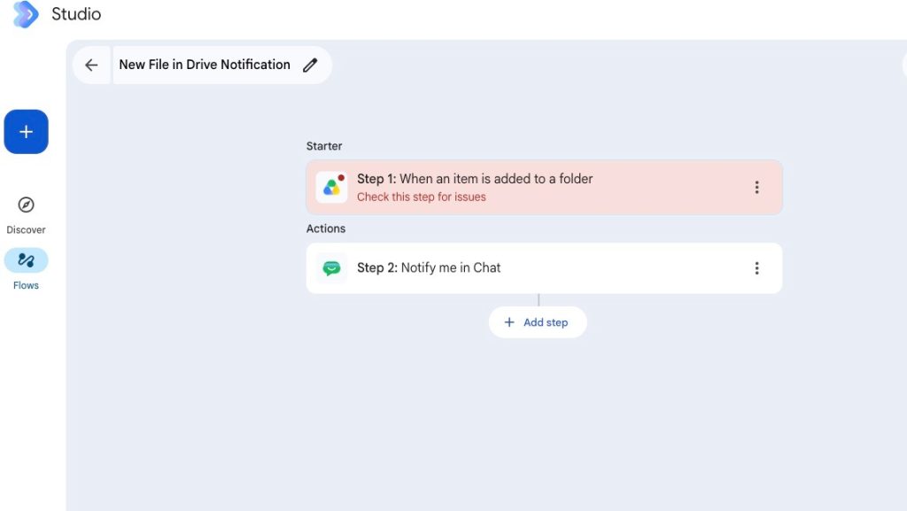
Task: Click the Discover label in the sidebar
Action: (26, 229)
